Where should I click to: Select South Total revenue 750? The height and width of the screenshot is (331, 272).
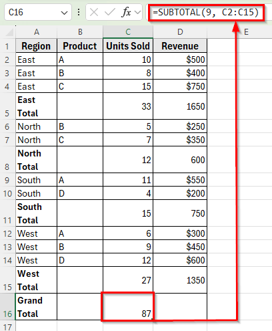coord(180,213)
